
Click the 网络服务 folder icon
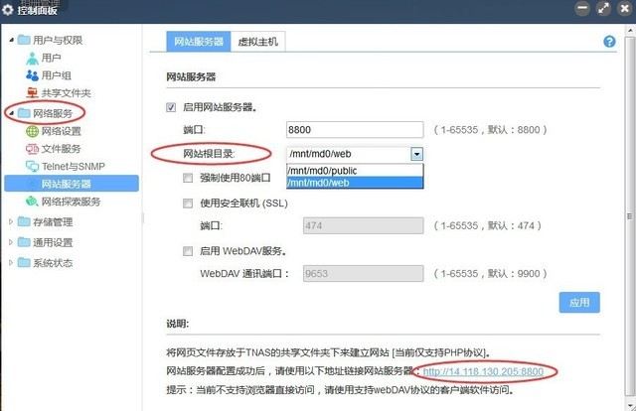click(24, 113)
